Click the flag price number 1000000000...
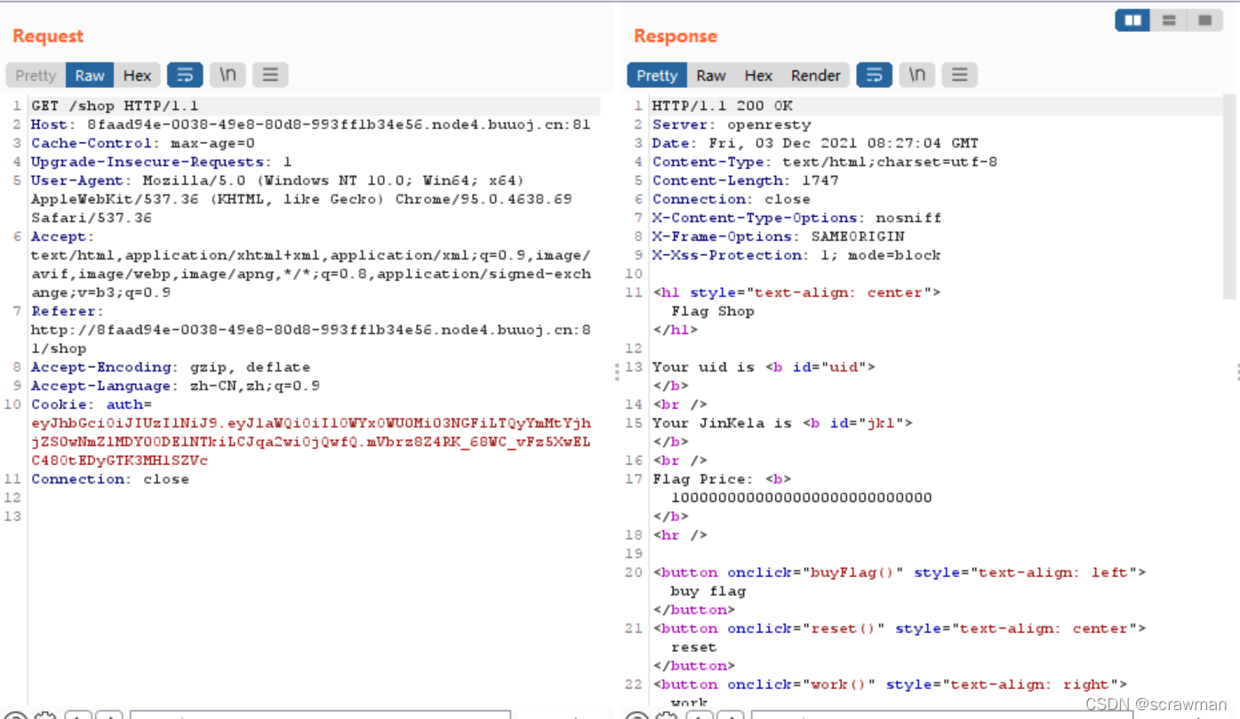 802,498
